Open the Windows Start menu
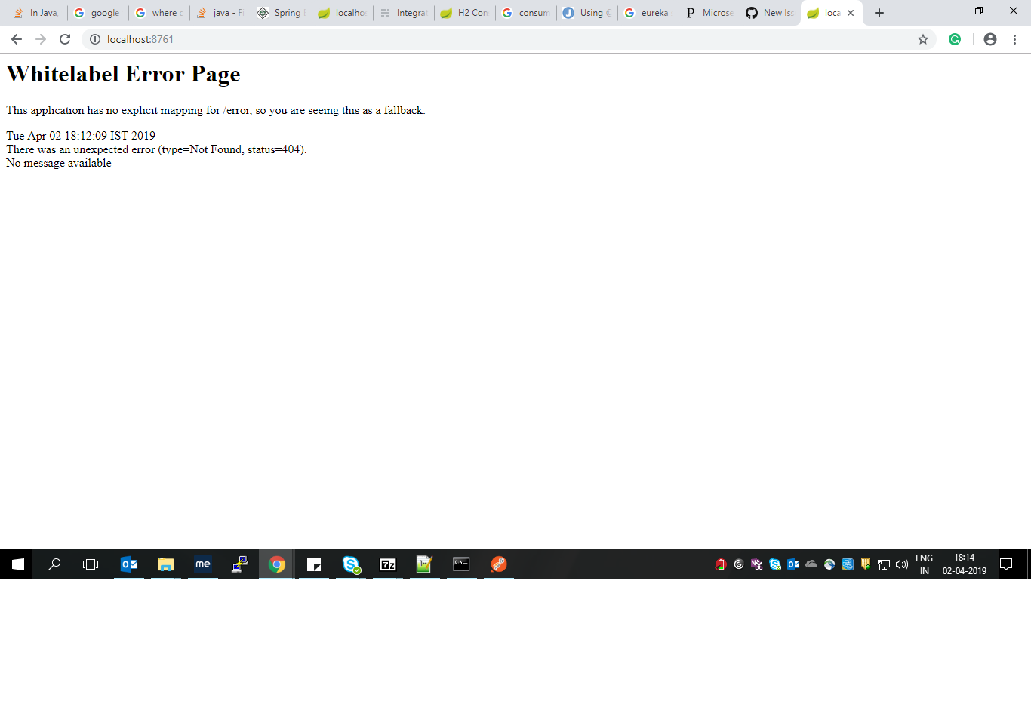 click(18, 564)
